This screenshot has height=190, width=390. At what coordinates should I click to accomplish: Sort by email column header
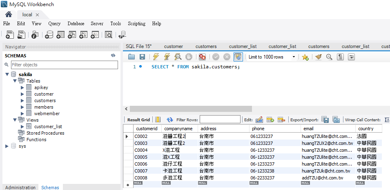[x=328, y=129]
